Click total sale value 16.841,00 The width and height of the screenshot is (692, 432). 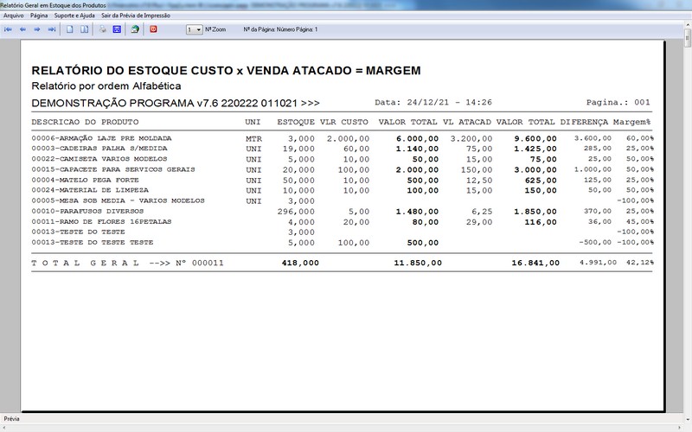click(x=535, y=264)
